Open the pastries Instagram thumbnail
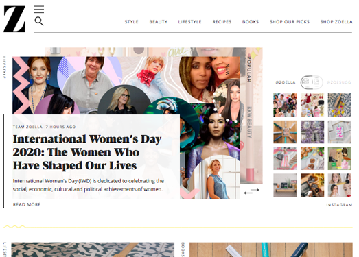The image size is (359, 257). click(x=312, y=158)
